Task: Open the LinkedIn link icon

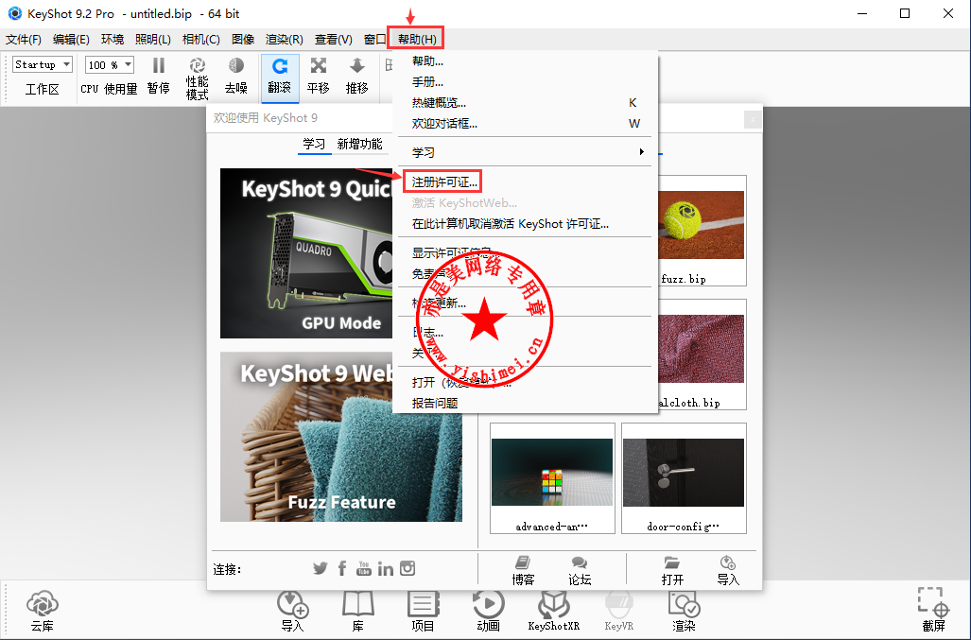Action: click(x=385, y=568)
